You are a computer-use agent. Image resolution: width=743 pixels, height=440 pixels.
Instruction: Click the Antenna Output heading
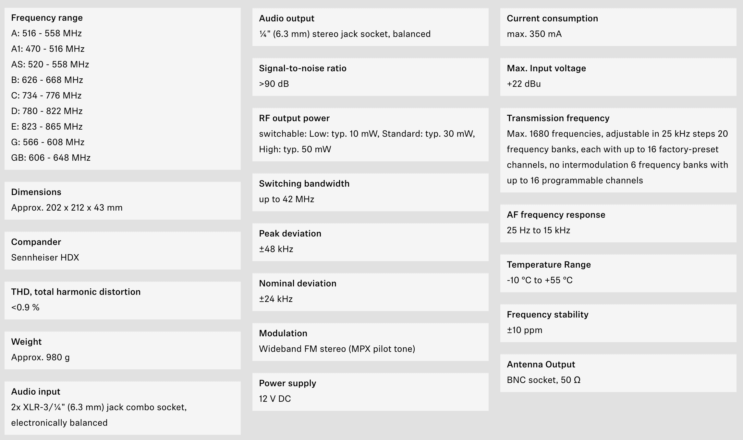coord(541,365)
